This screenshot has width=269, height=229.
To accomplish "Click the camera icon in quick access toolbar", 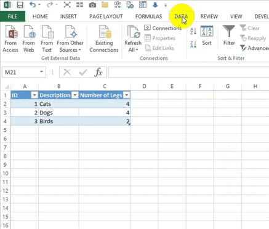I will click(x=92, y=5).
